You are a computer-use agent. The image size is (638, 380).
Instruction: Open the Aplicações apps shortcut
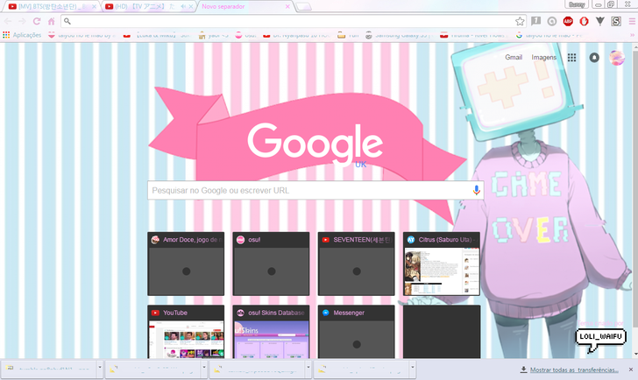pyautogui.click(x=22, y=35)
